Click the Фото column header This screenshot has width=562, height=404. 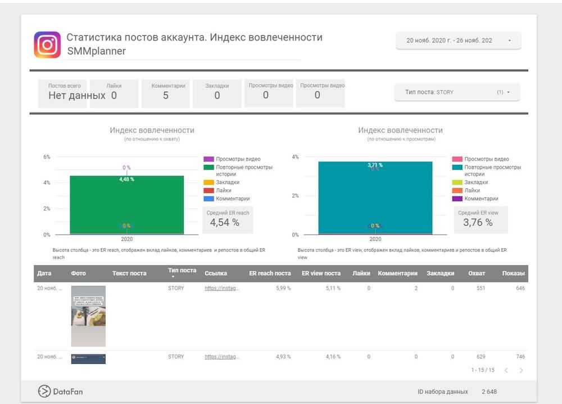click(78, 273)
